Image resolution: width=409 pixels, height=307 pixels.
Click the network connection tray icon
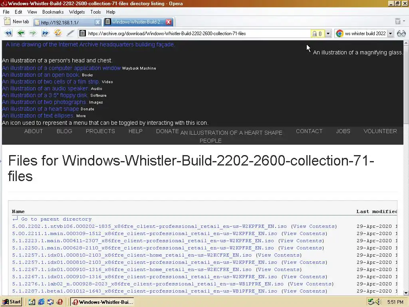371,302
